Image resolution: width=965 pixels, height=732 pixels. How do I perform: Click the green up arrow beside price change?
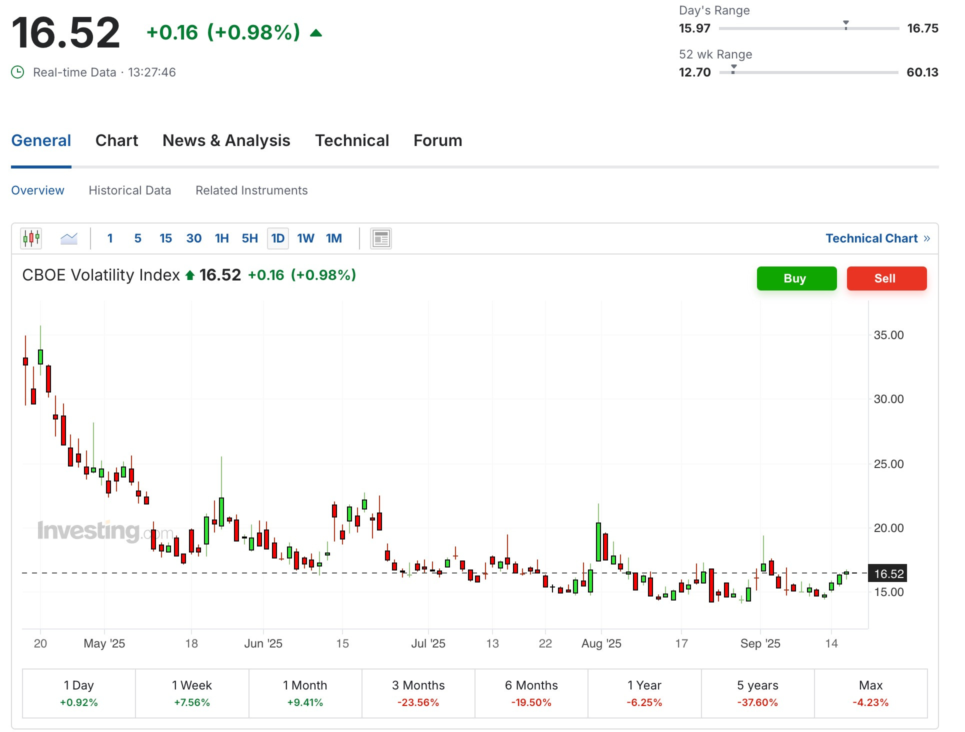click(316, 33)
